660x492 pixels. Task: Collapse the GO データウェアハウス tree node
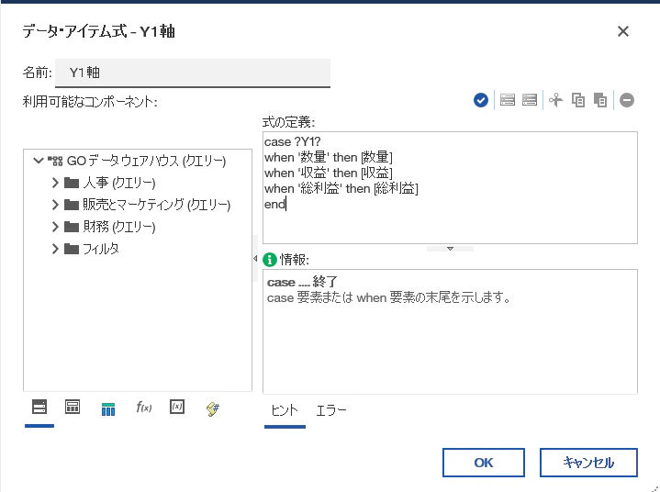pyautogui.click(x=39, y=161)
